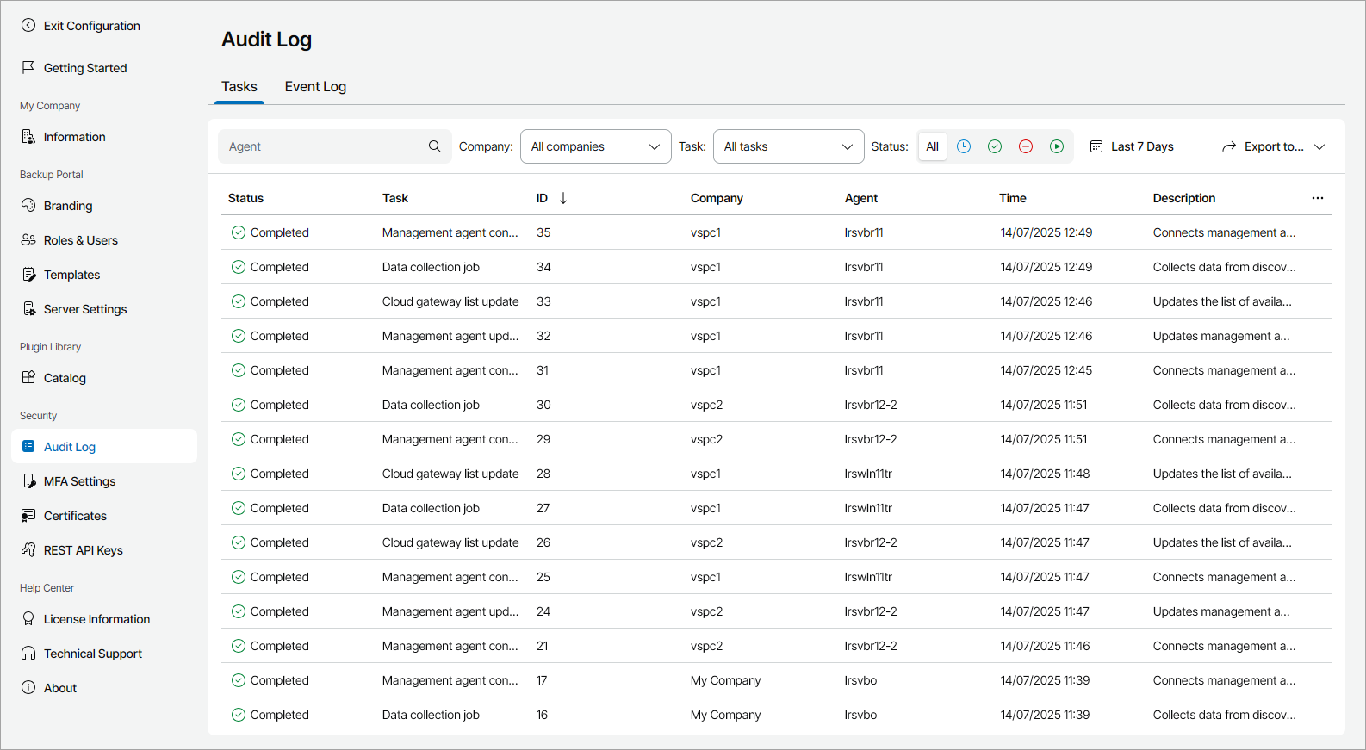Click the REST API Keys icon
Screen dimensions: 1366x750
(28, 550)
